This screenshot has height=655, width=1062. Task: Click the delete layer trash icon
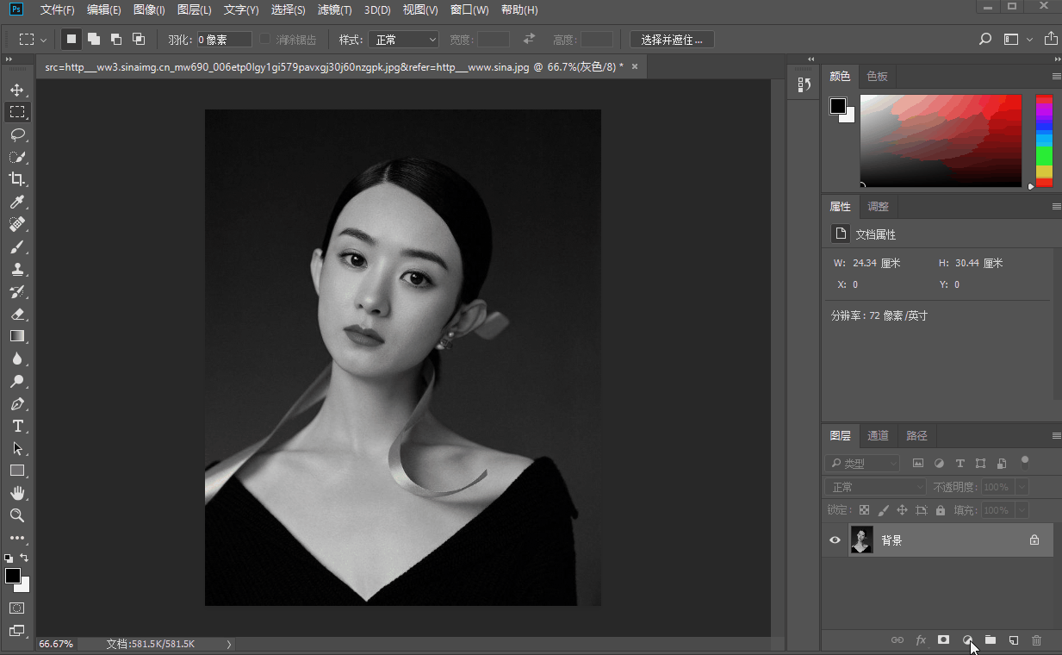[1036, 640]
